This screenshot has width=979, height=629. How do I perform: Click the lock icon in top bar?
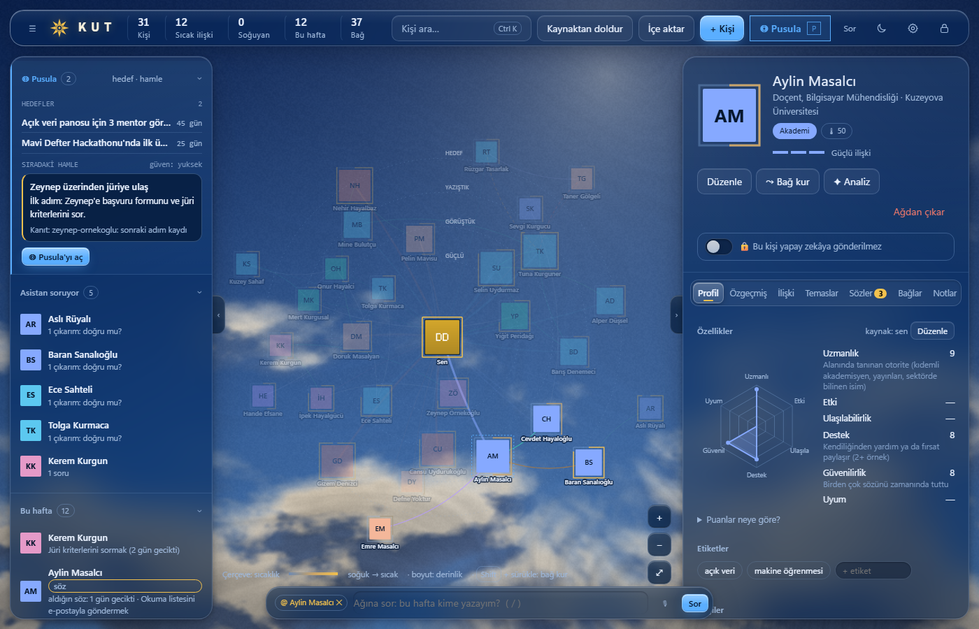[944, 29]
